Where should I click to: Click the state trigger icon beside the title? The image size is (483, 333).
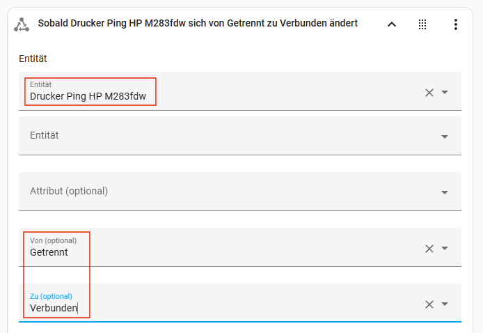pyautogui.click(x=22, y=24)
